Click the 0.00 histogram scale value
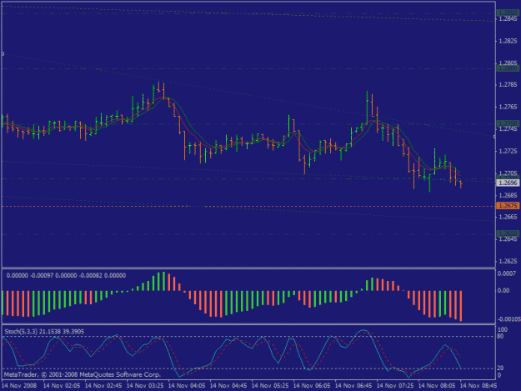This screenshot has height=391, width=521. (503, 290)
